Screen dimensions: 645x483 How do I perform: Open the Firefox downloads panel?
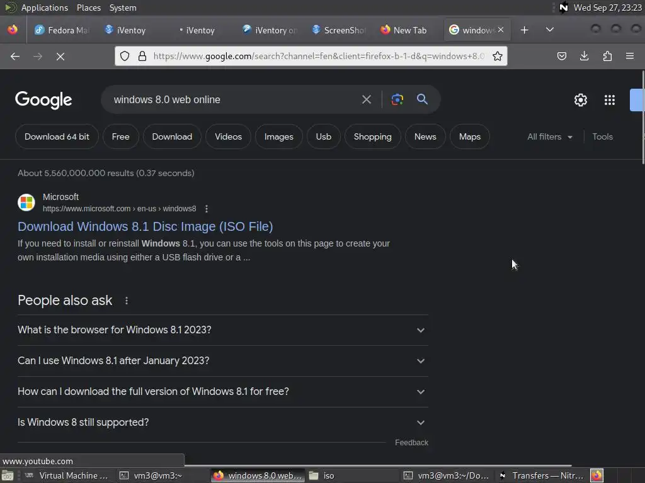(584, 56)
